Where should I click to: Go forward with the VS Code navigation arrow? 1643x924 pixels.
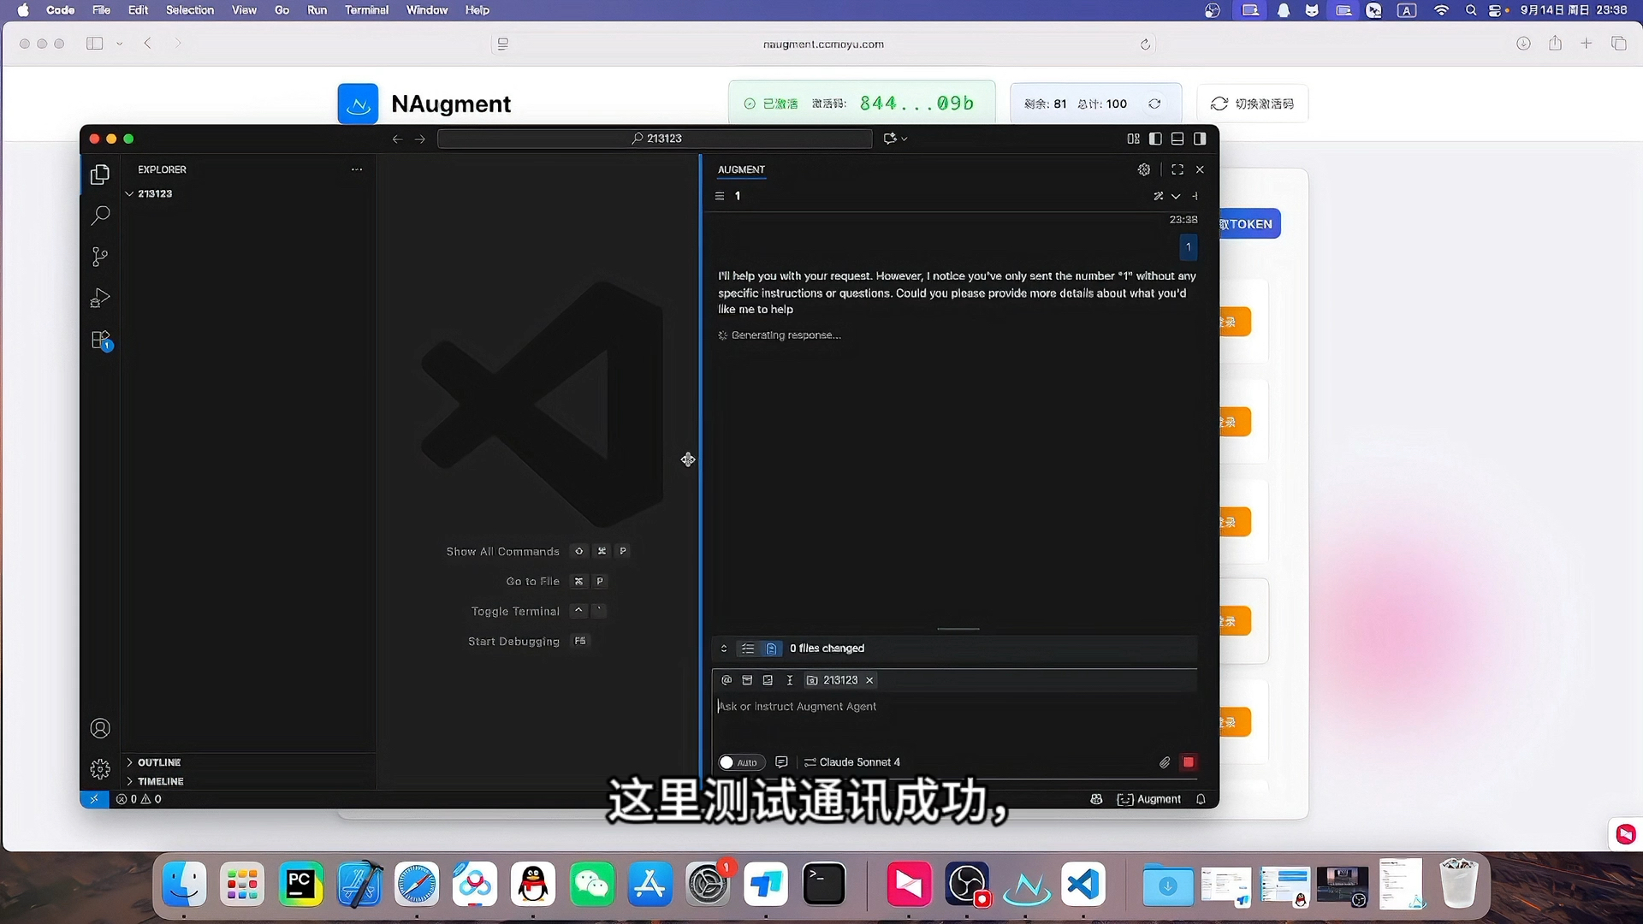(x=420, y=139)
